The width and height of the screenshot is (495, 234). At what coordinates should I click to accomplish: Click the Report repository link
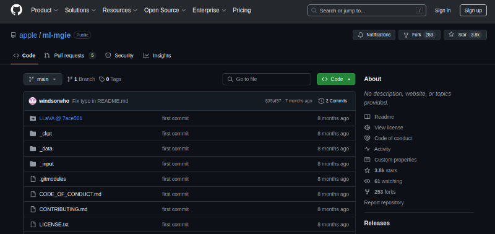point(384,202)
